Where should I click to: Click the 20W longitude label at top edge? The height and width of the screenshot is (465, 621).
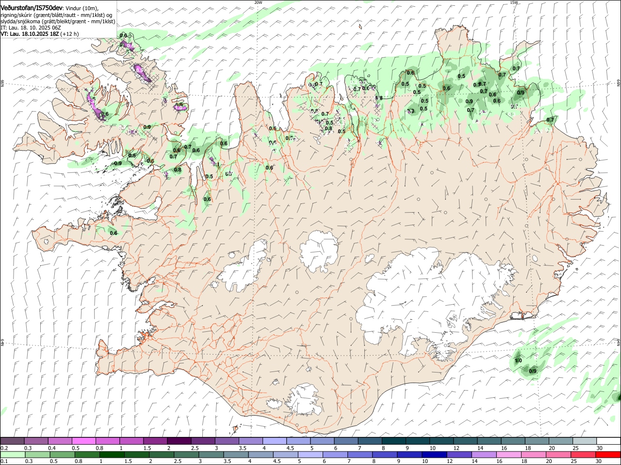coord(258,2)
